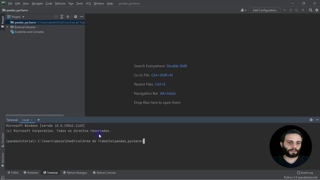Click 'Drop files here to open them' text
The image size is (320, 180).
click(x=157, y=102)
